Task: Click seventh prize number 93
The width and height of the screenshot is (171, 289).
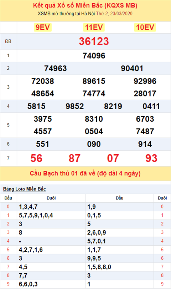Action: click(x=151, y=158)
